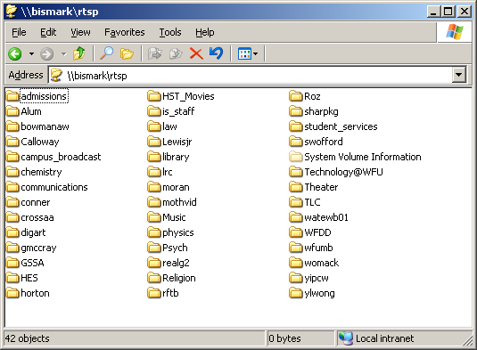Click the swofford folder name
This screenshot has width=477, height=350.
pyautogui.click(x=324, y=142)
